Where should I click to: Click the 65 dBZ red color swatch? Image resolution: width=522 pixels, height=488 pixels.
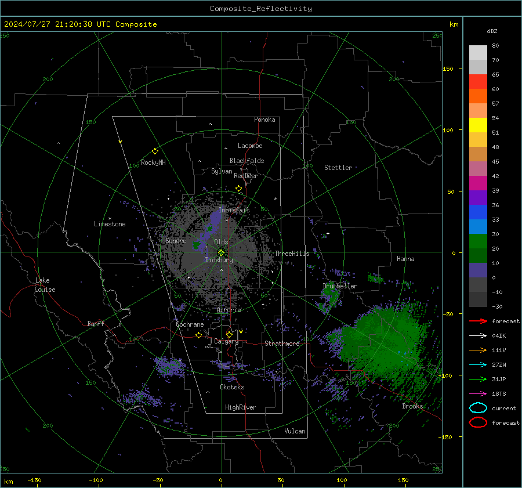(x=478, y=81)
